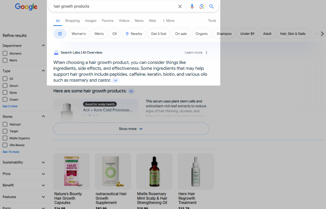Check the Serum type checkbox
The height and width of the screenshot is (209, 326).
tap(5, 86)
